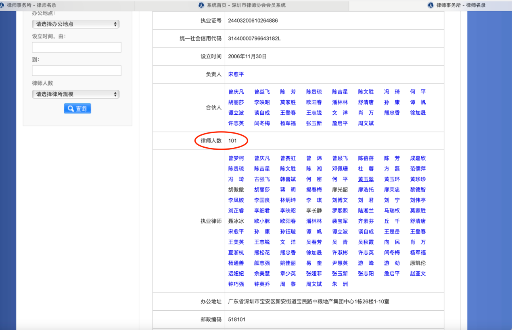Screen dimensions: 512x330
Task: Open lawyer 刘伟亭's profile link
Action: [418, 200]
